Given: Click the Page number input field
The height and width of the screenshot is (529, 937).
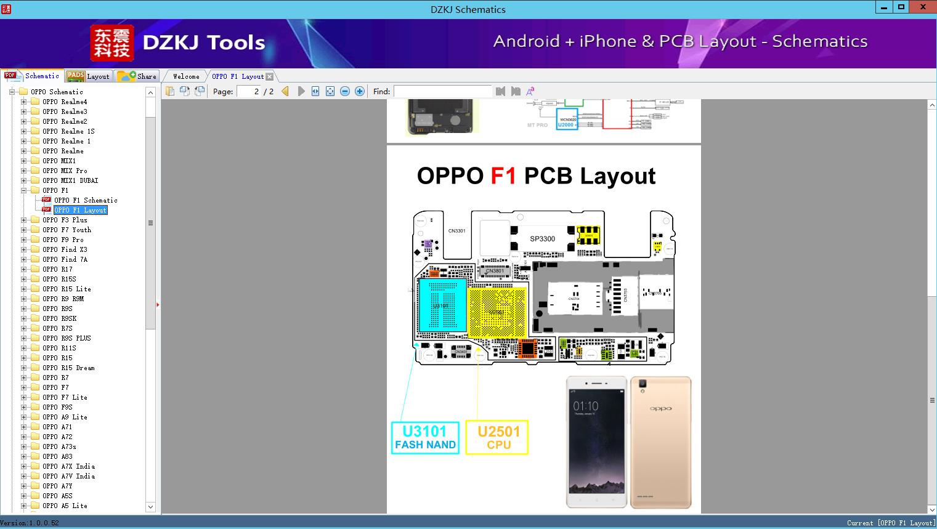Looking at the screenshot, I should coord(248,91).
